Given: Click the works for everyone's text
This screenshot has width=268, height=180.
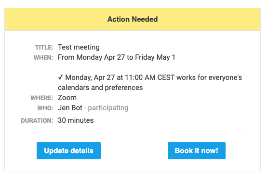Looking at the screenshot, I should (x=209, y=77).
